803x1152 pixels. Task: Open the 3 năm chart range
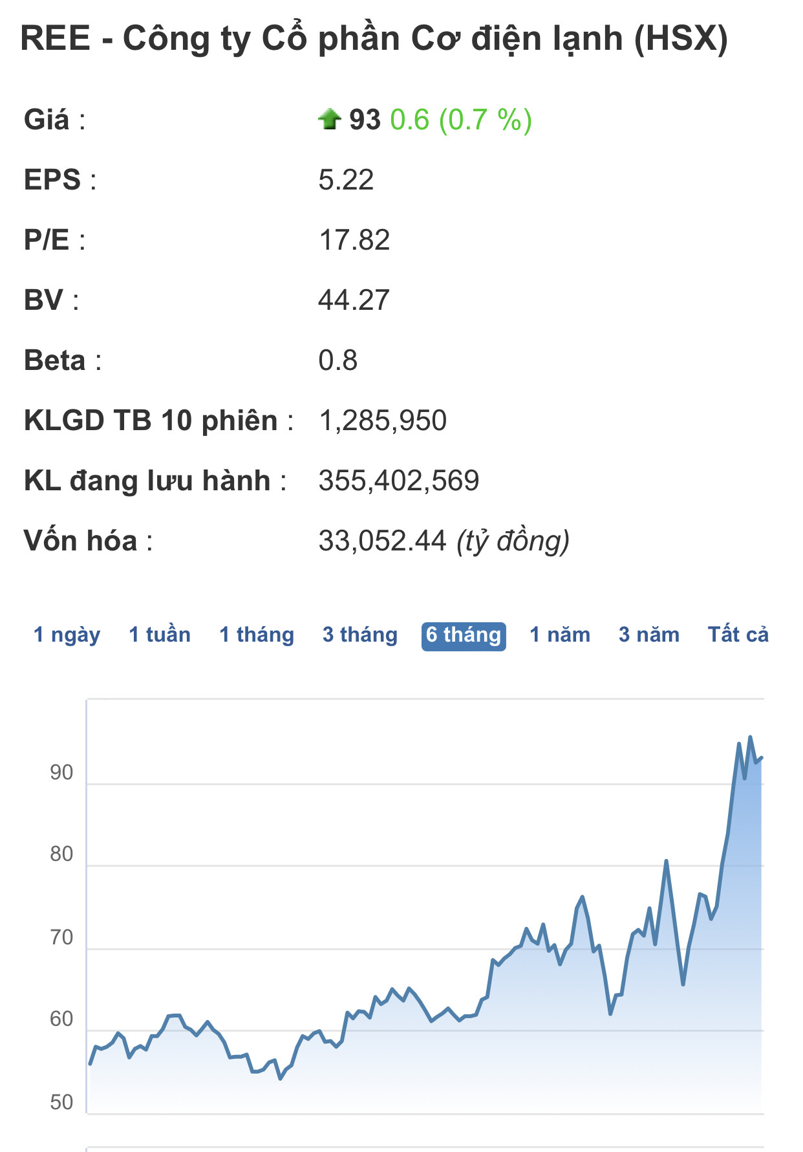(649, 635)
